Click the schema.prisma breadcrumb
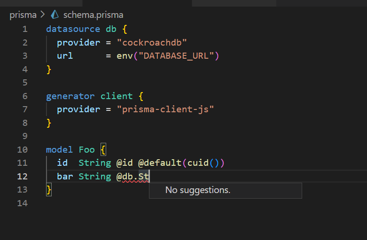Image resolution: width=367 pixels, height=240 pixels. coord(93,15)
